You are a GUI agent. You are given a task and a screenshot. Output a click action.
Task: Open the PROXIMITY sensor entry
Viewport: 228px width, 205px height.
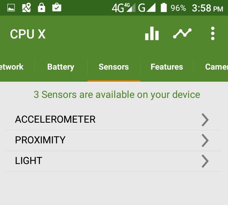(x=40, y=140)
